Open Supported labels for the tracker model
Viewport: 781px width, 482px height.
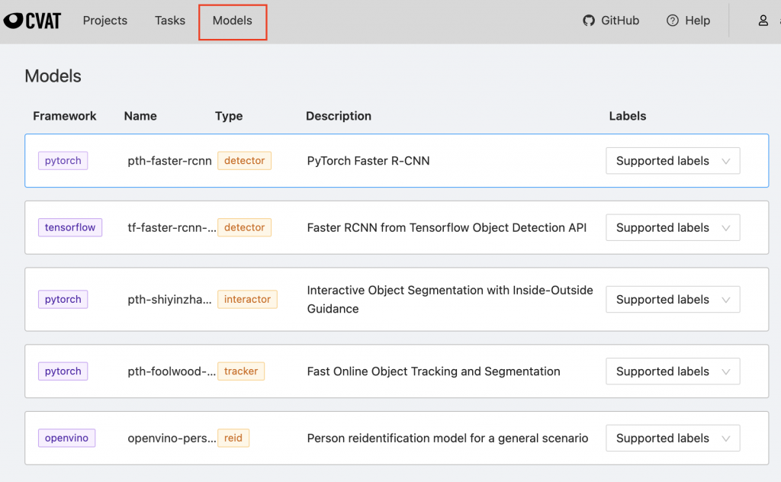(x=672, y=371)
